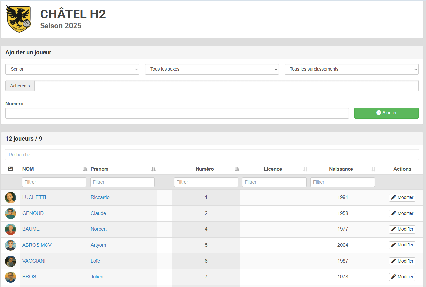This screenshot has width=426, height=287.
Task: Click the photo column header image icon
Action: 11,169
